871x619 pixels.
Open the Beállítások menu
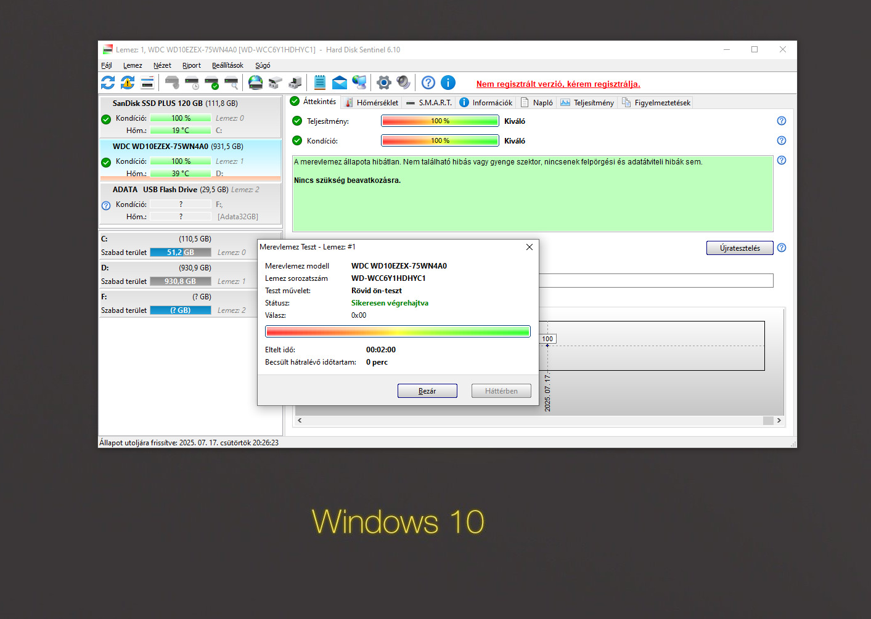[x=227, y=65]
